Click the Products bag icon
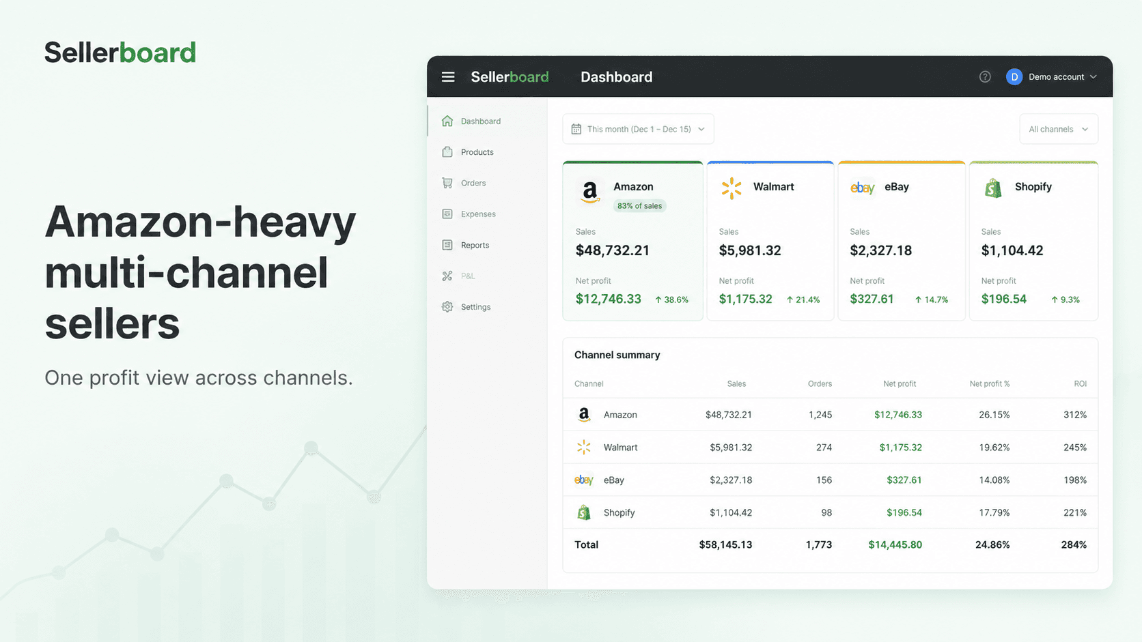Image resolution: width=1142 pixels, height=642 pixels. click(447, 152)
